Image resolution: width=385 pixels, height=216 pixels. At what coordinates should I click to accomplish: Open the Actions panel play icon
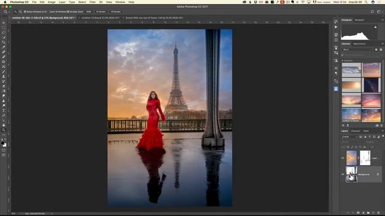[336, 27]
